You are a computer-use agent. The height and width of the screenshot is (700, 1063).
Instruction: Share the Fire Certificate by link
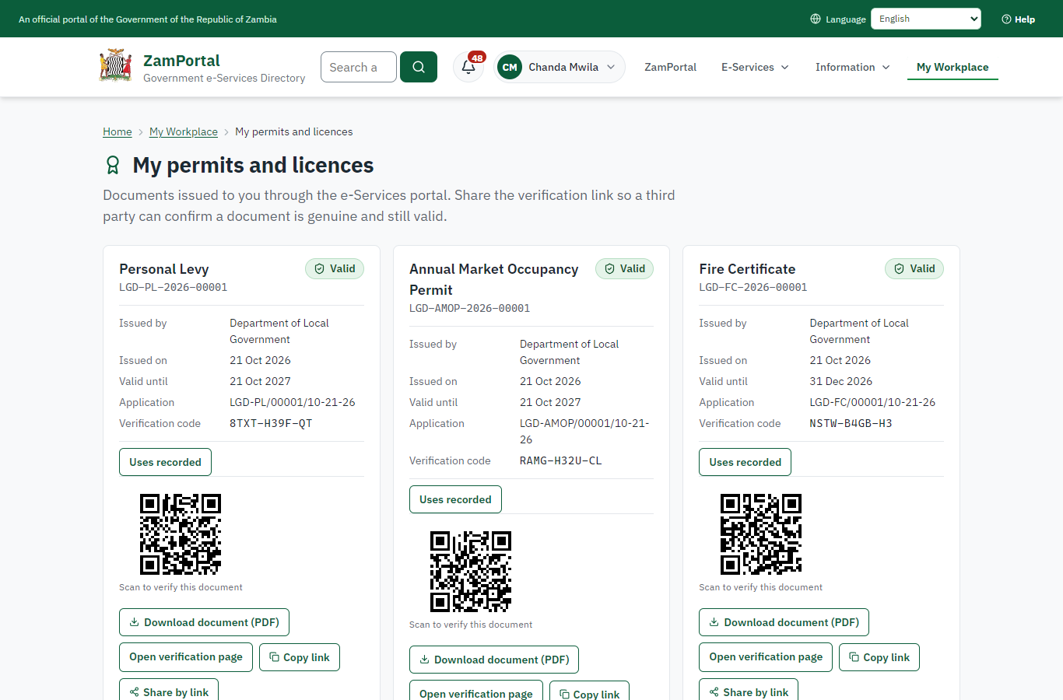(749, 690)
